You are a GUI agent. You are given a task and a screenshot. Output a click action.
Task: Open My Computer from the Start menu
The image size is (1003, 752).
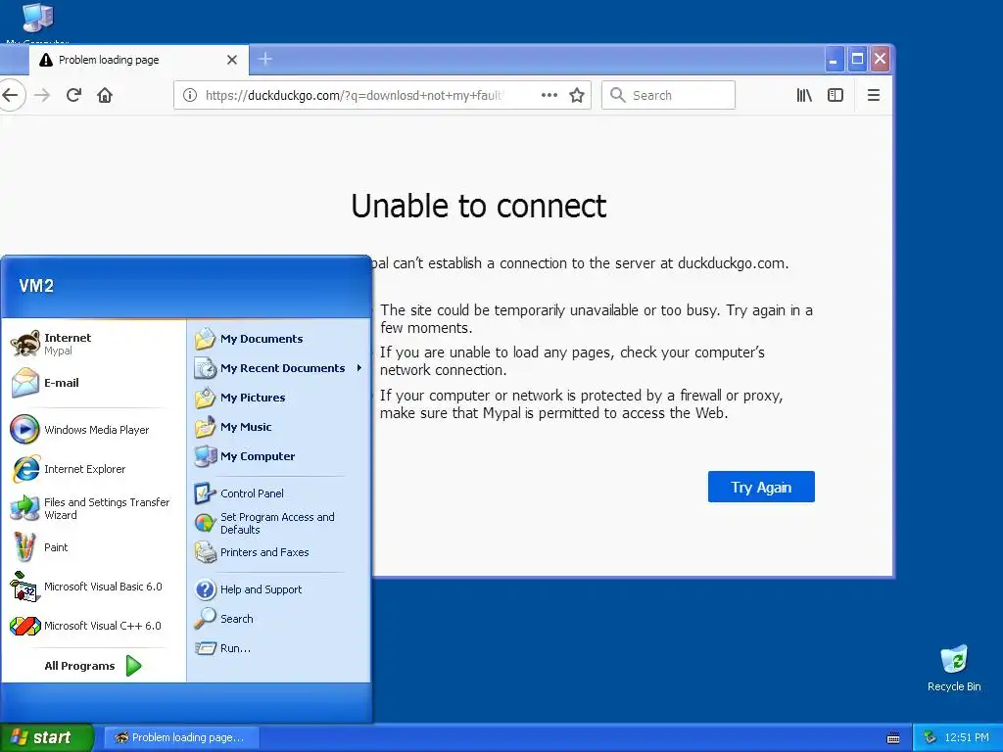click(279, 456)
